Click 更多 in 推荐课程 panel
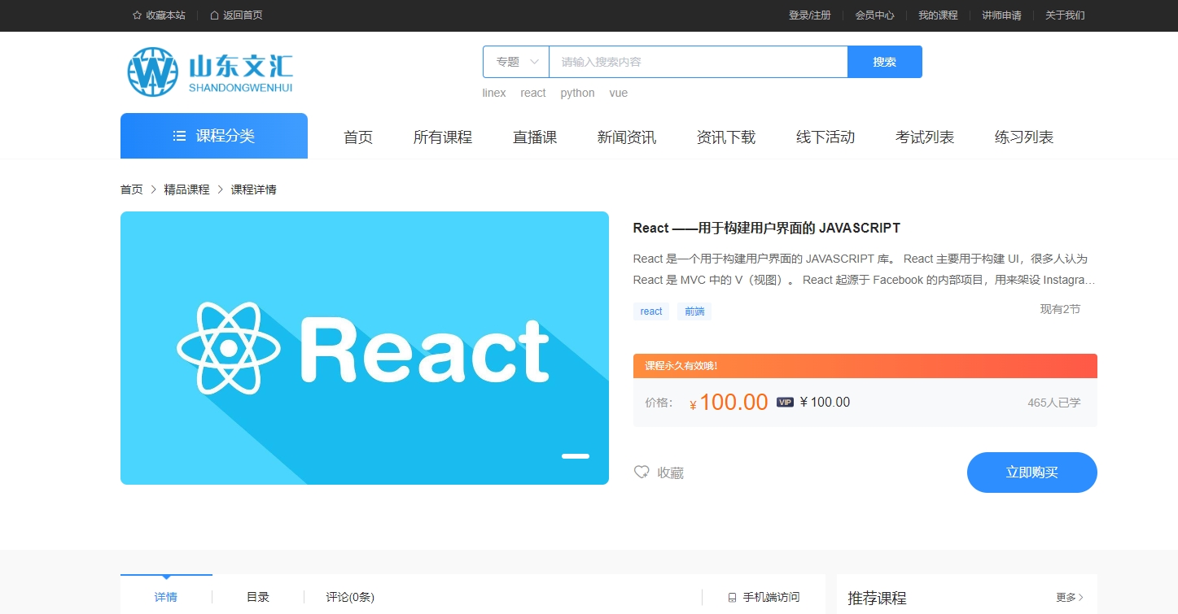Image resolution: width=1178 pixels, height=614 pixels. (1070, 598)
